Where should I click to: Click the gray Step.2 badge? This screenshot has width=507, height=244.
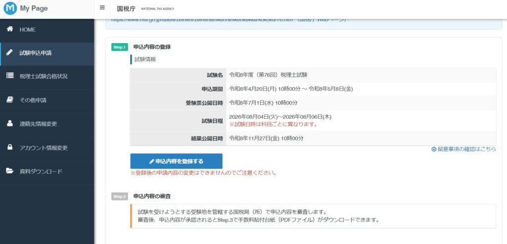[x=120, y=196]
